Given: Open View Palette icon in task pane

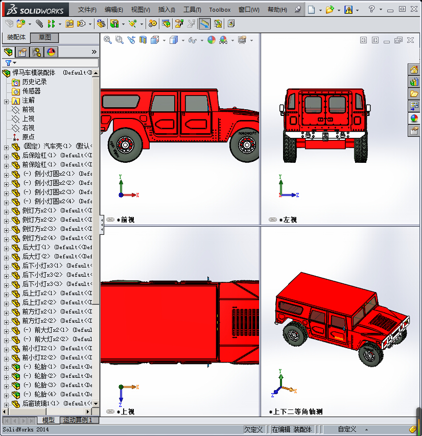Looking at the screenshot, I should coord(414,106).
